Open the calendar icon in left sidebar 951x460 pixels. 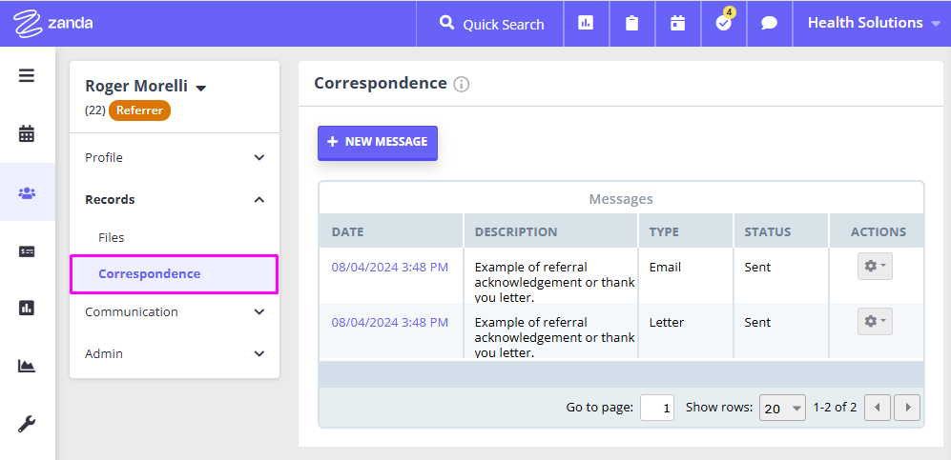[27, 133]
